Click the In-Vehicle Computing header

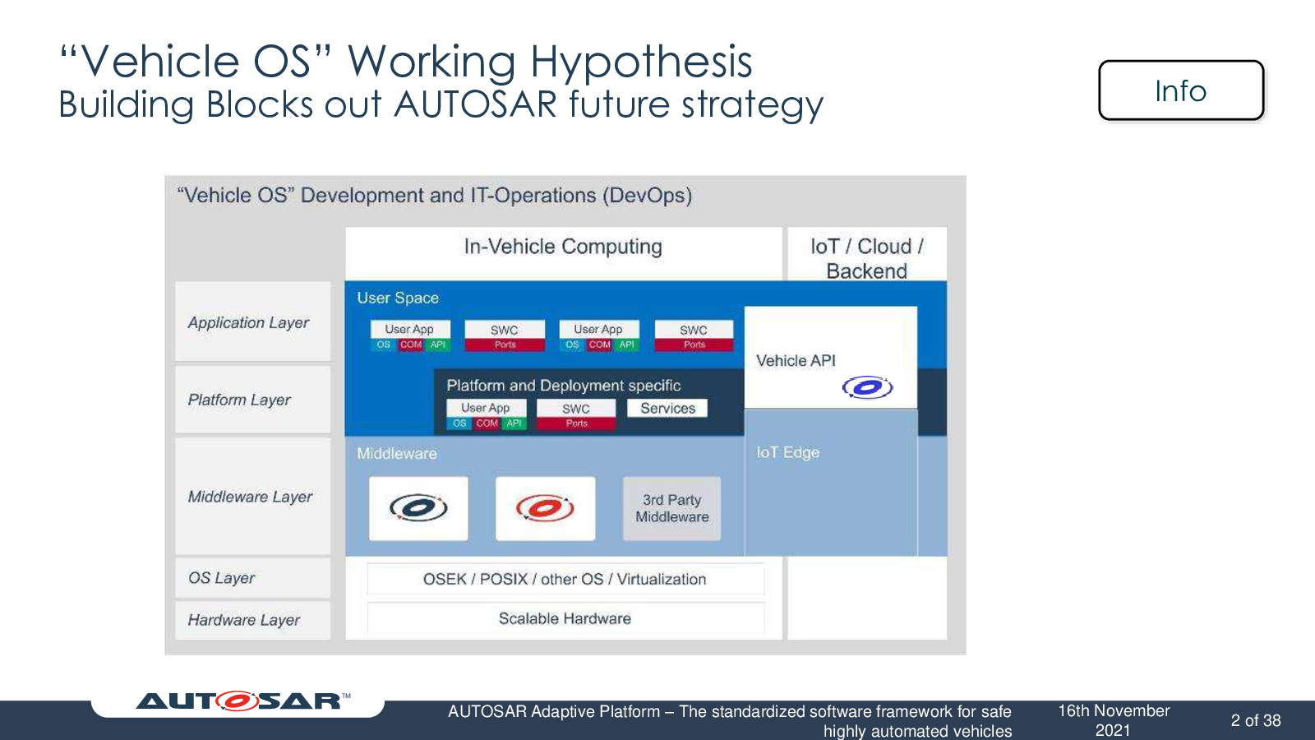[563, 247]
